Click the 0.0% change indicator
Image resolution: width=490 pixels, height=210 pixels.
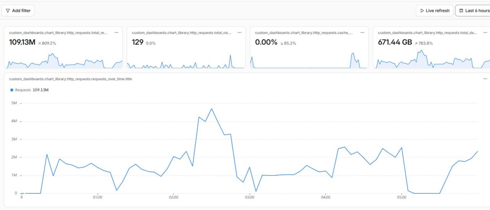(x=151, y=43)
